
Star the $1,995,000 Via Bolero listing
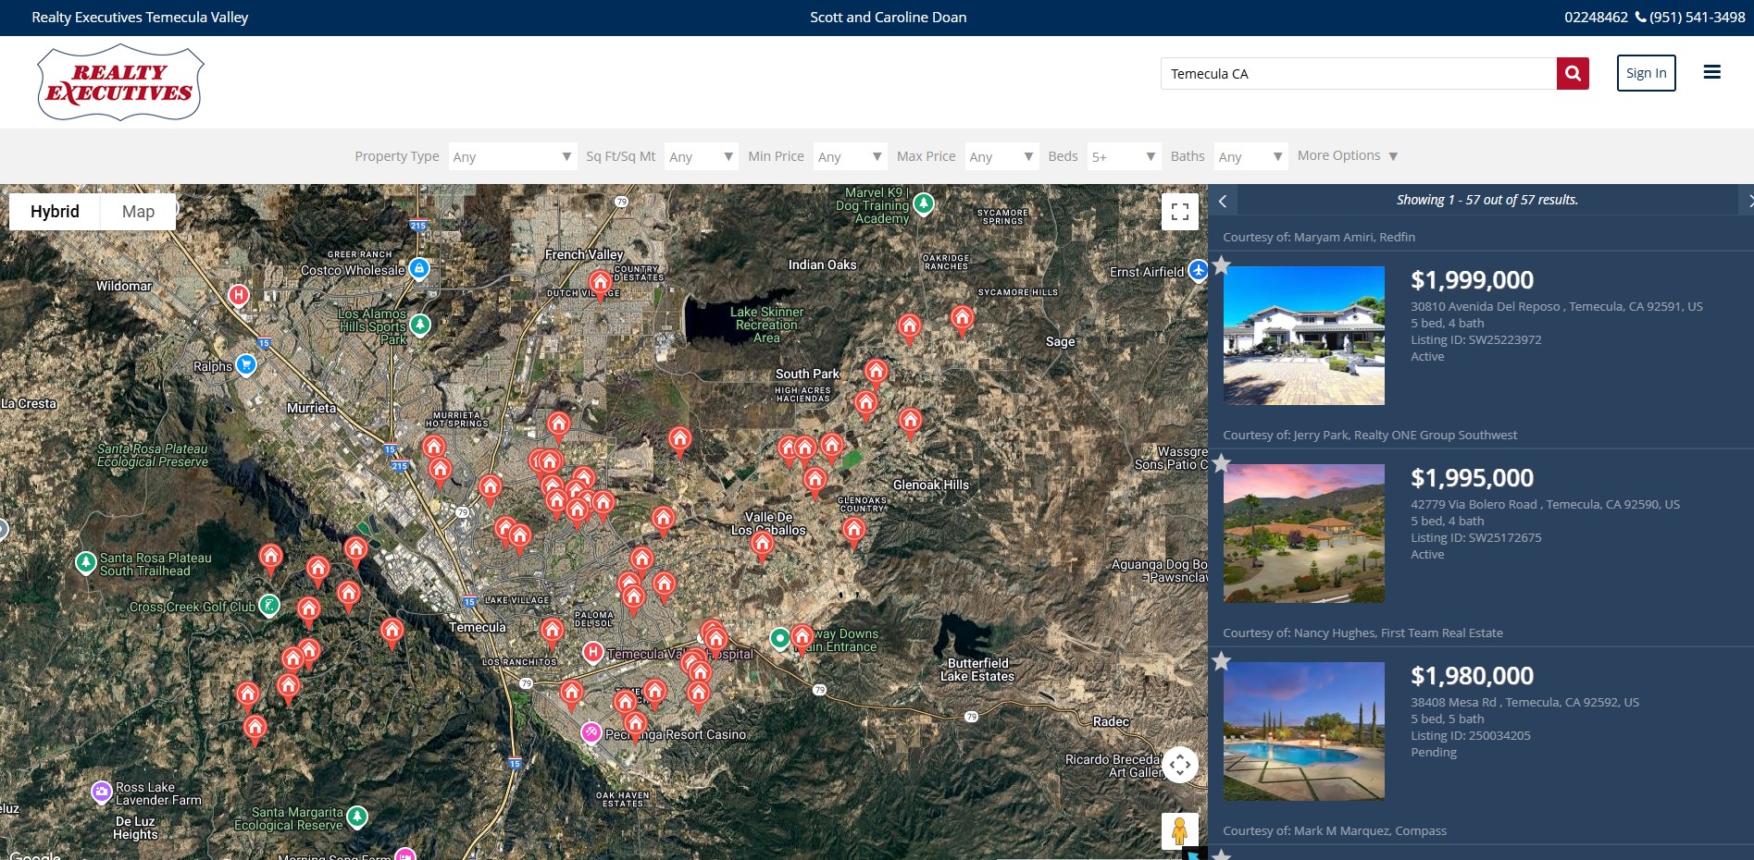pyautogui.click(x=1222, y=463)
